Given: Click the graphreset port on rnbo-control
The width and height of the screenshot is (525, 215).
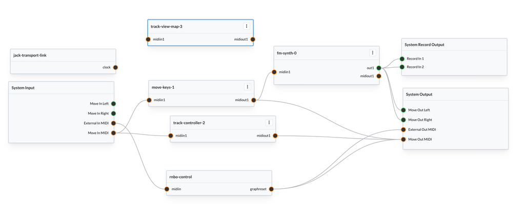Looking at the screenshot, I should pos(271,189).
